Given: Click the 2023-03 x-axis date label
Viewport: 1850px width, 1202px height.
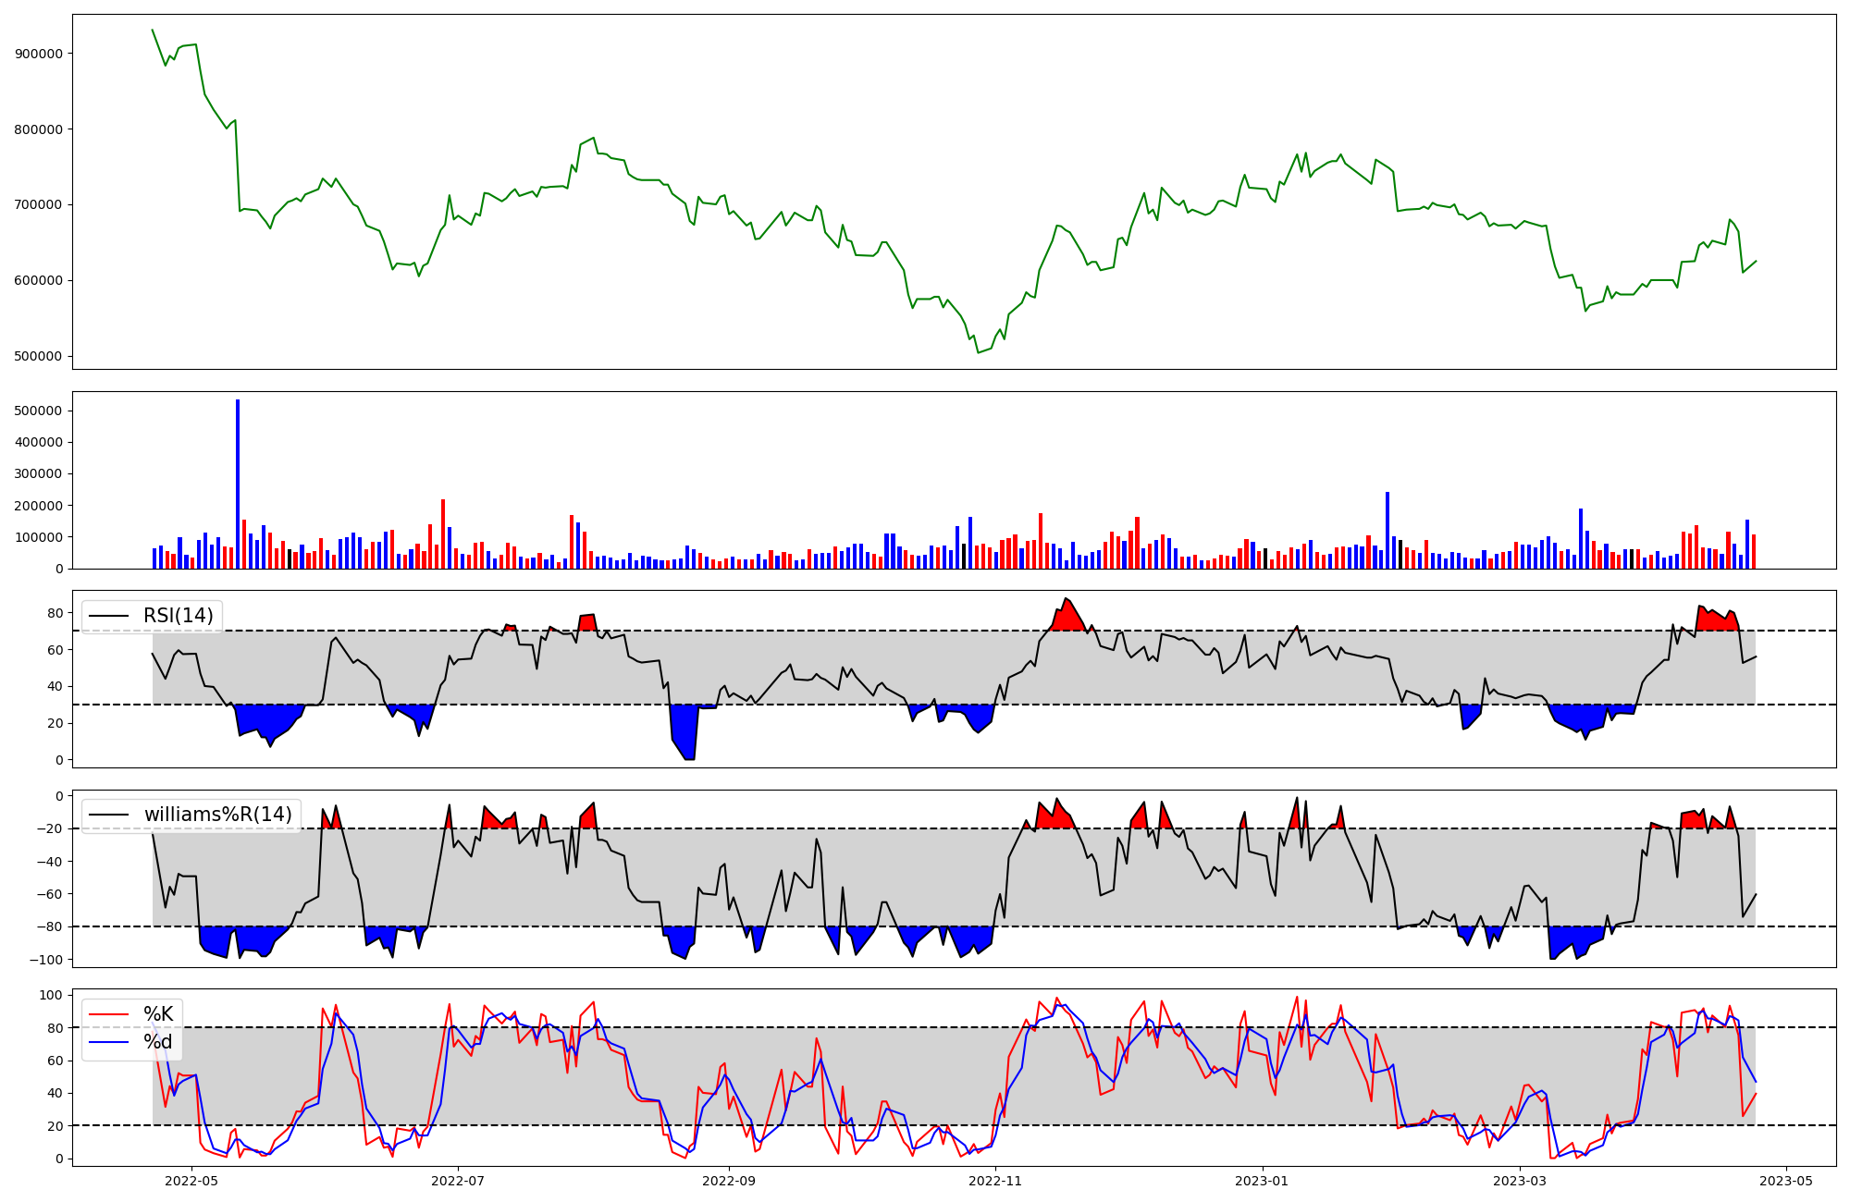Looking at the screenshot, I should tap(1520, 1181).
